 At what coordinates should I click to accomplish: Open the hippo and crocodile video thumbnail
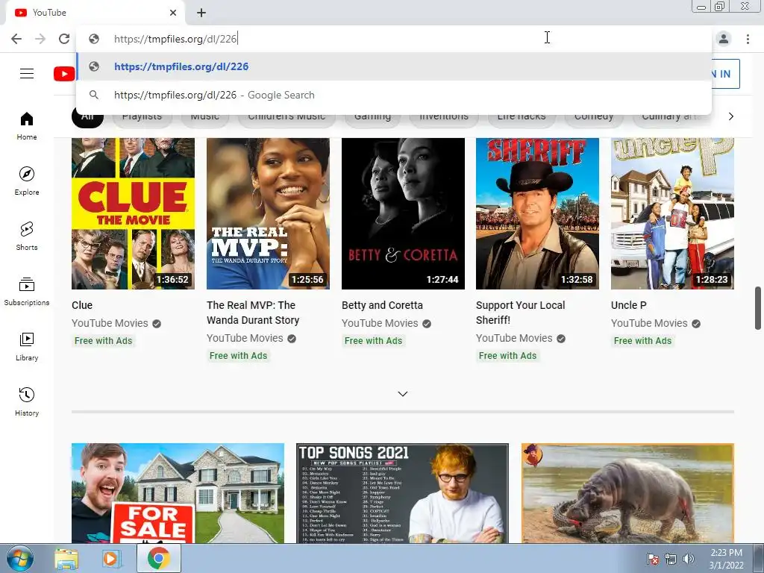(x=627, y=493)
